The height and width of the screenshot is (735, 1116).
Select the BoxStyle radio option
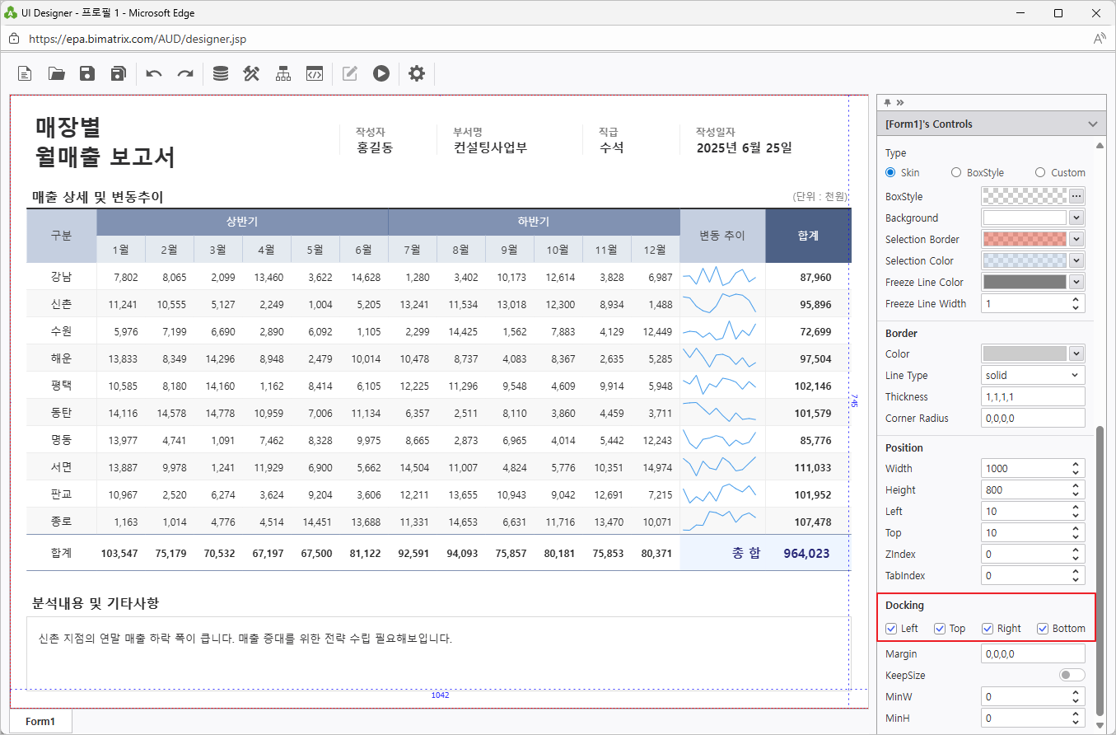[x=956, y=173]
